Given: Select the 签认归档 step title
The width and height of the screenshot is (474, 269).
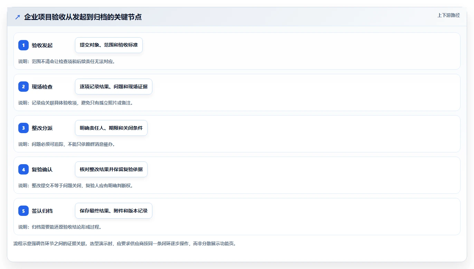Looking at the screenshot, I should [x=42, y=211].
